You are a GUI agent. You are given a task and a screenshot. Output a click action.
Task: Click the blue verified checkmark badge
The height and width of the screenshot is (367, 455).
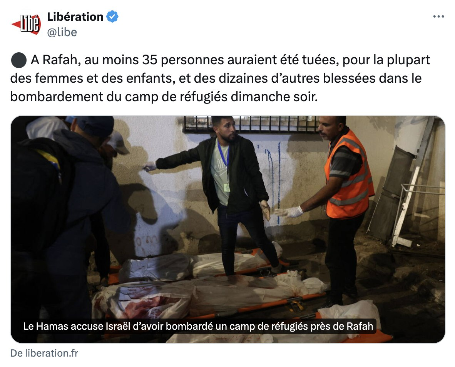click(x=112, y=17)
